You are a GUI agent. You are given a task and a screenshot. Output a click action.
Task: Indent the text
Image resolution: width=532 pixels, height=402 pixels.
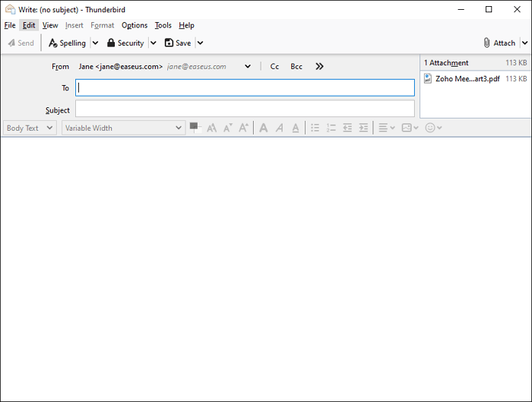(363, 128)
